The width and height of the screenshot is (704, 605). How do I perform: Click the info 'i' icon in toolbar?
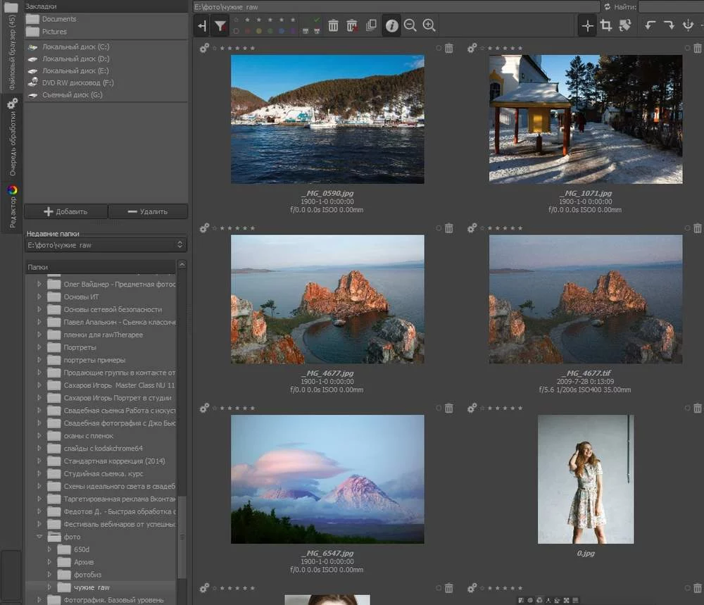point(391,26)
